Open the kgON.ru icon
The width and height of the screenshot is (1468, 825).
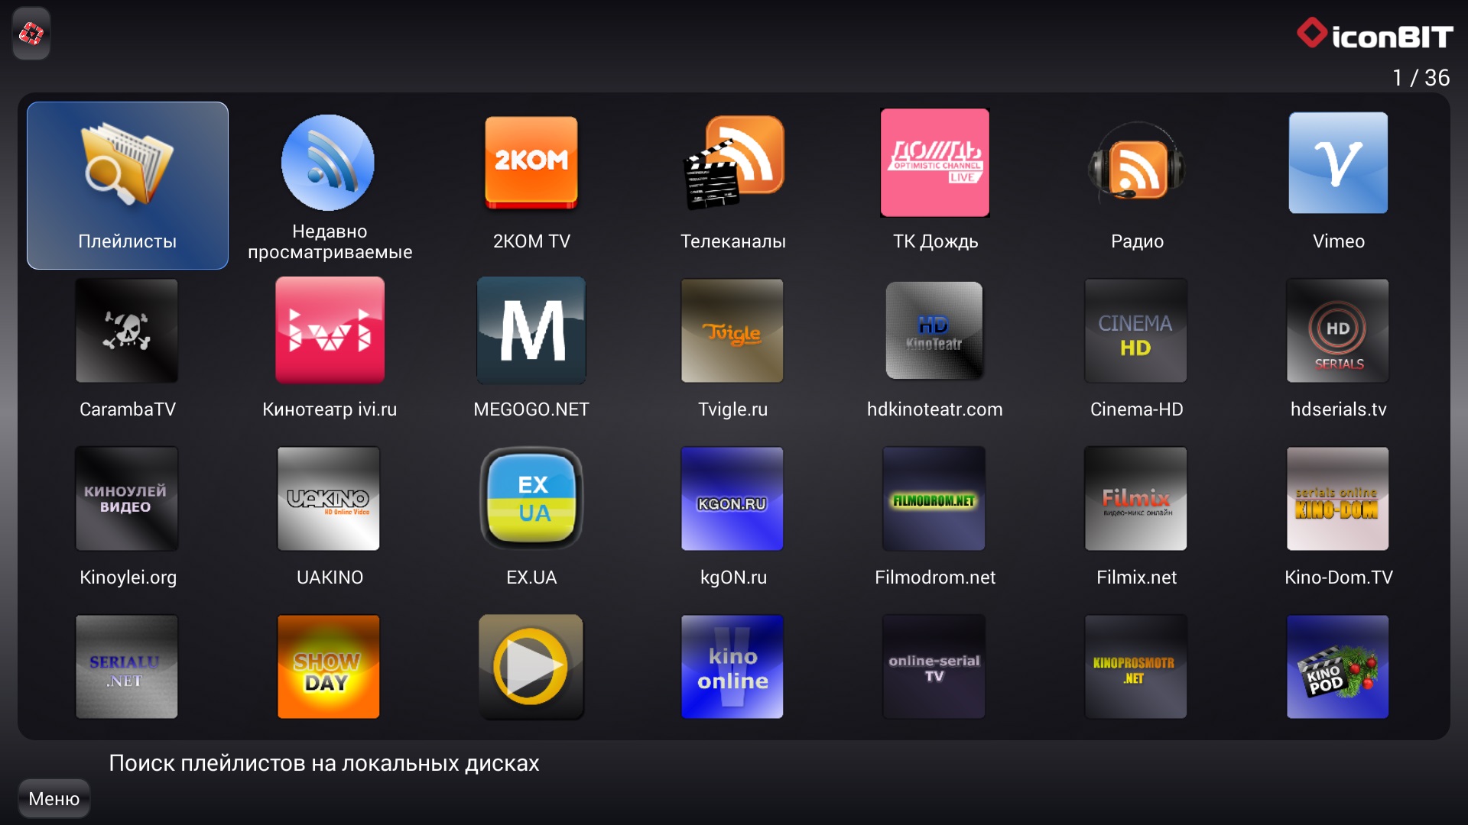pos(732,499)
